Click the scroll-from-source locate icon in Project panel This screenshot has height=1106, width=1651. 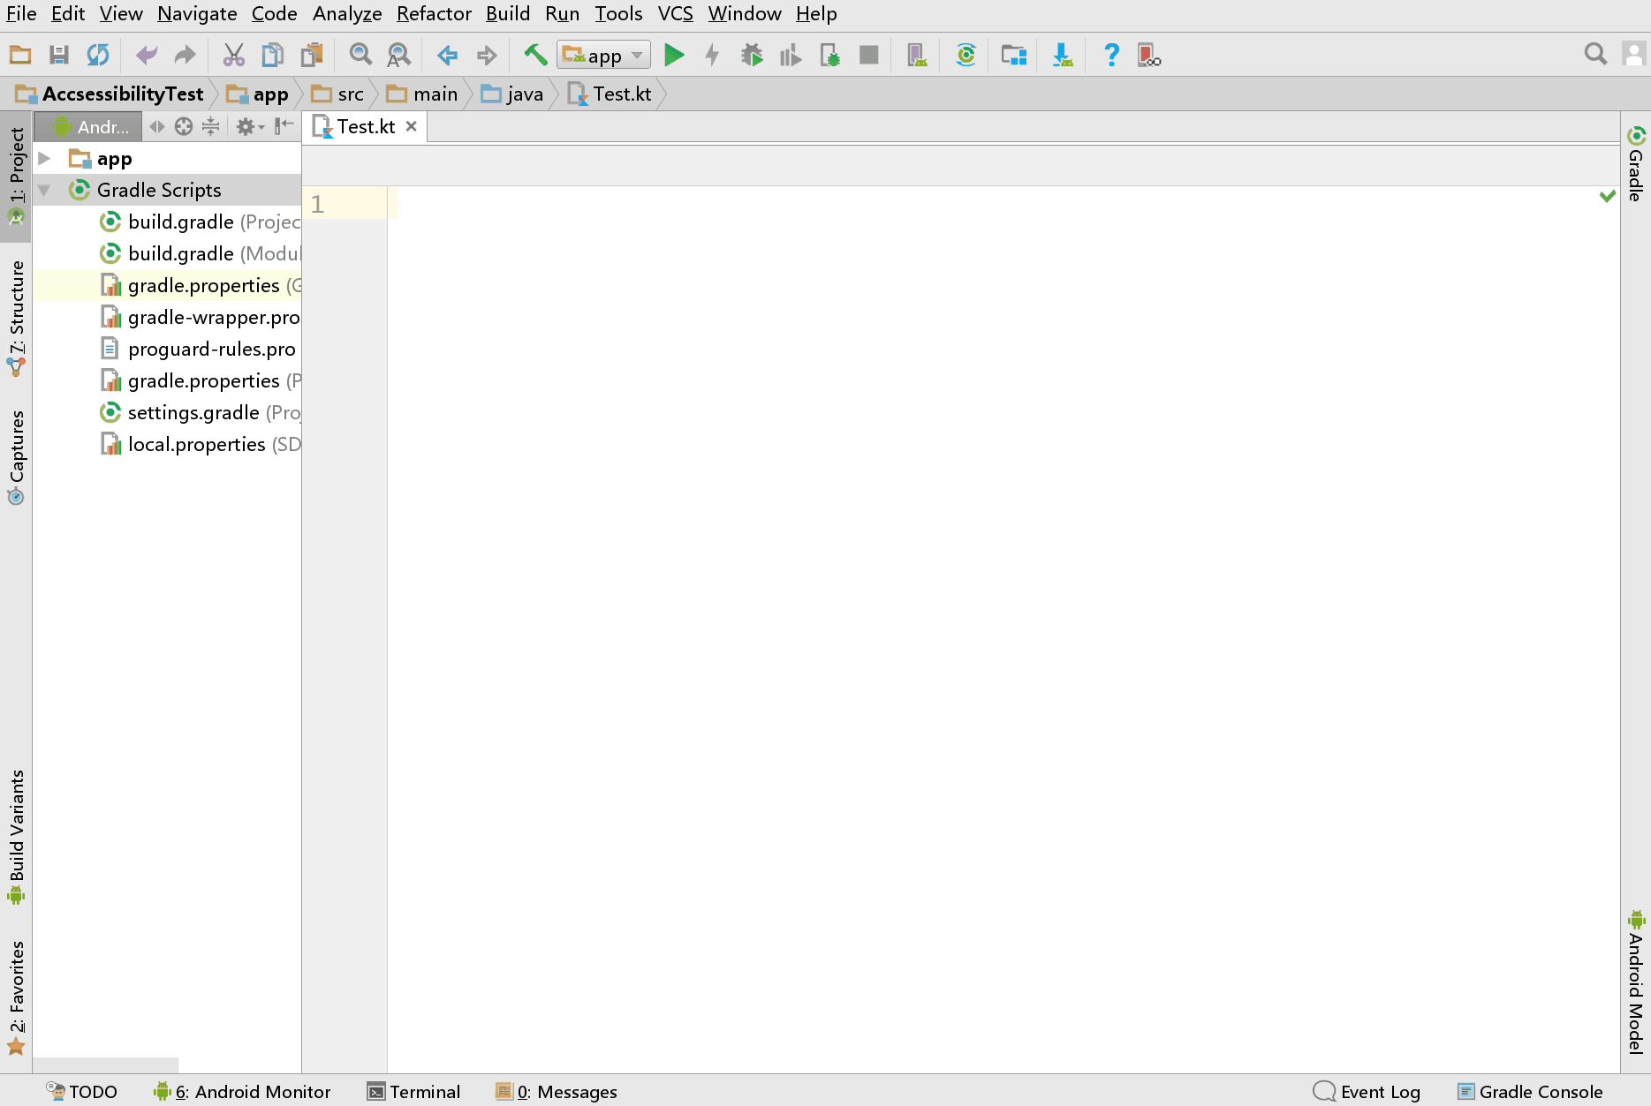click(x=184, y=127)
